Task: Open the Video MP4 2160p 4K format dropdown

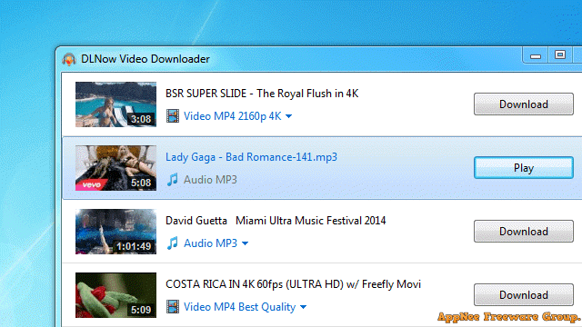Action: (238, 116)
